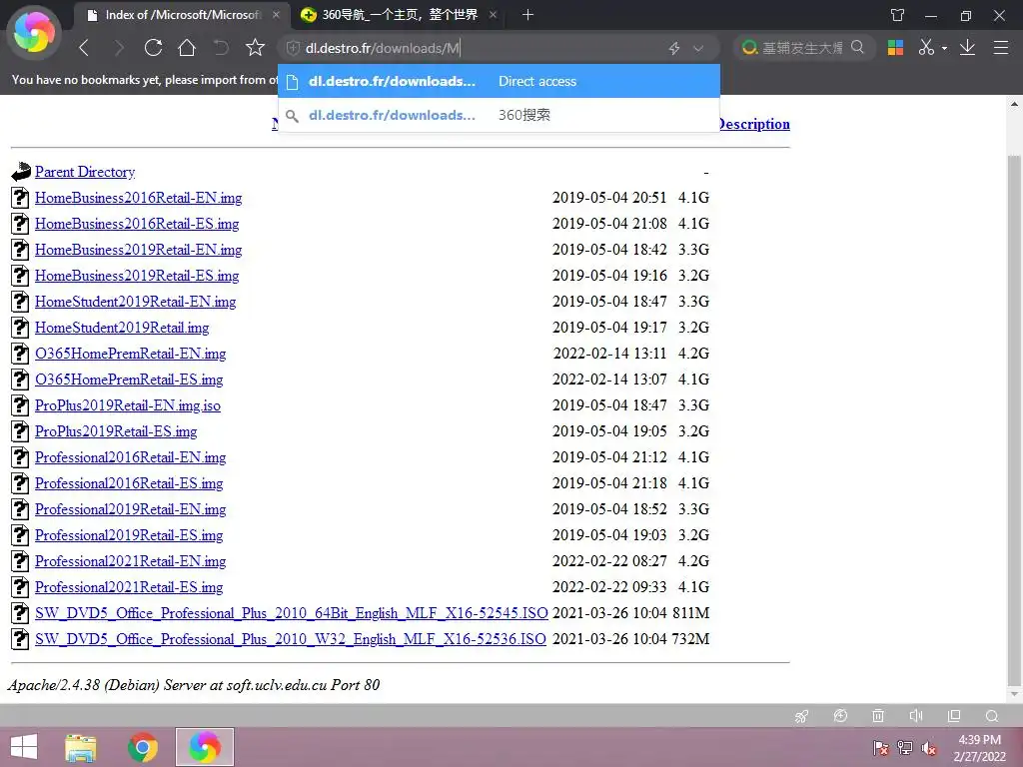The width and height of the screenshot is (1023, 767).
Task: Click the window split status icon
Action: [x=954, y=716]
